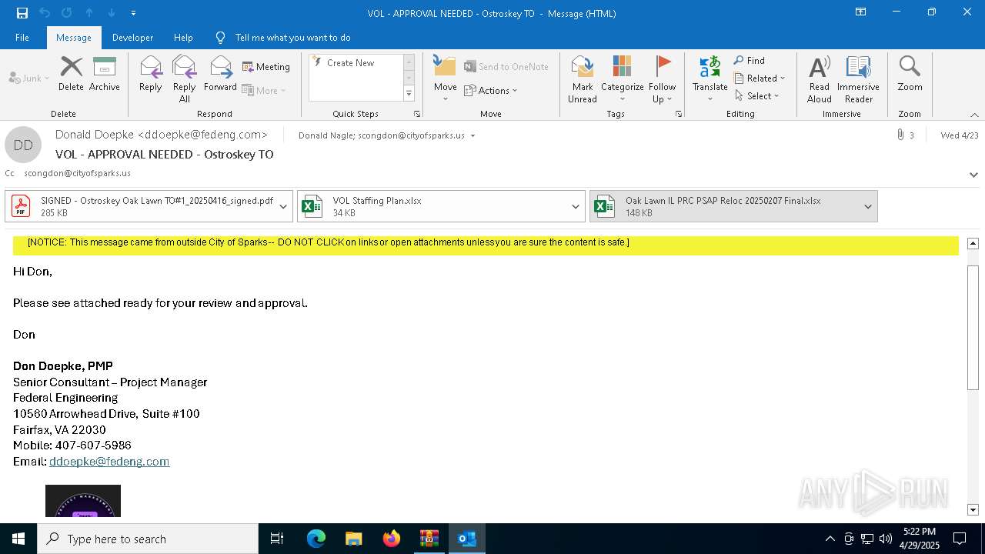985x554 pixels.
Task: Open the notification center icon
Action: [x=960, y=539]
